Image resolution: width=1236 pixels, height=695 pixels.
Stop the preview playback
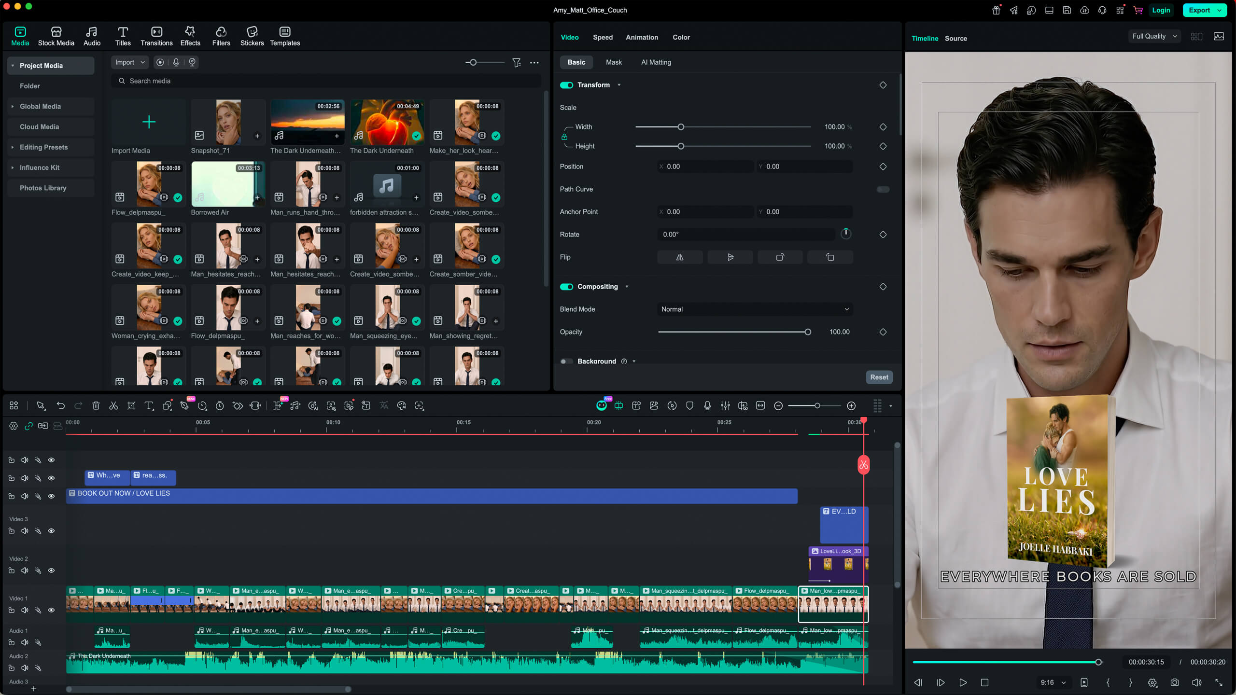pyautogui.click(x=984, y=682)
